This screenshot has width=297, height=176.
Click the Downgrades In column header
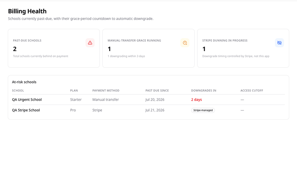click(204, 91)
